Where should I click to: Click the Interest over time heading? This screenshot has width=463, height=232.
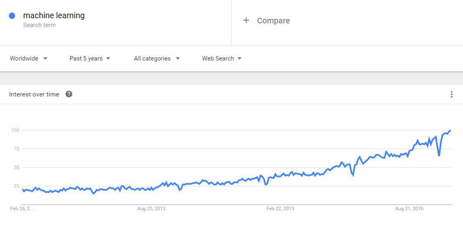click(34, 94)
